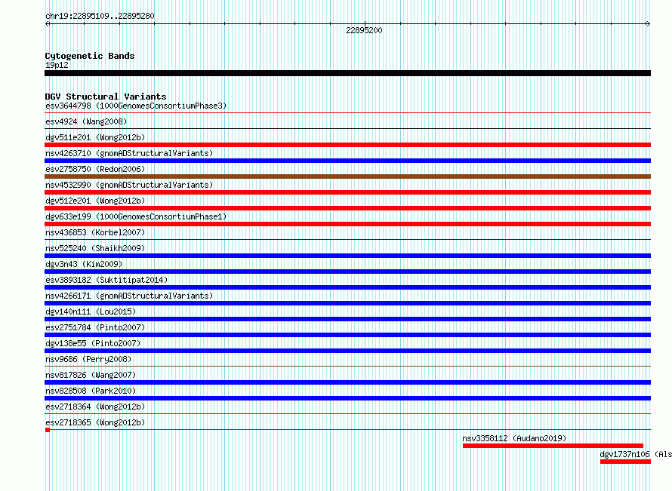Select the nsv436853 (Korbel2007) label
This screenshot has height=491, width=672.
coord(95,232)
